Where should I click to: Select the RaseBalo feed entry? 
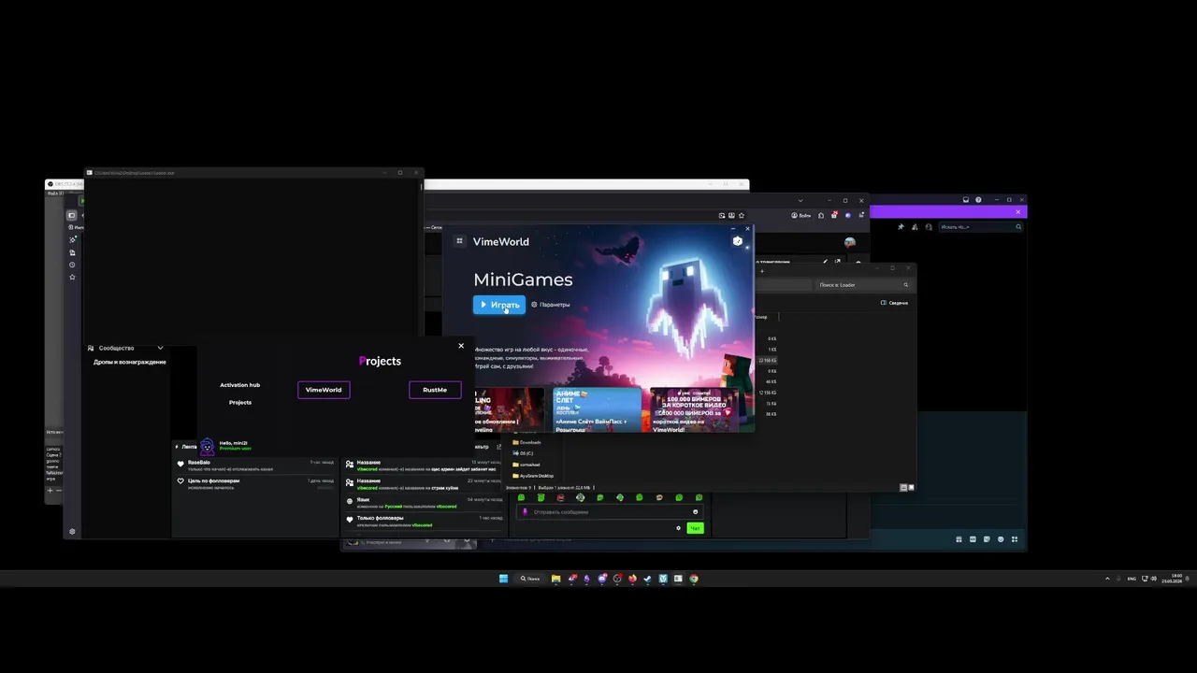pos(255,465)
